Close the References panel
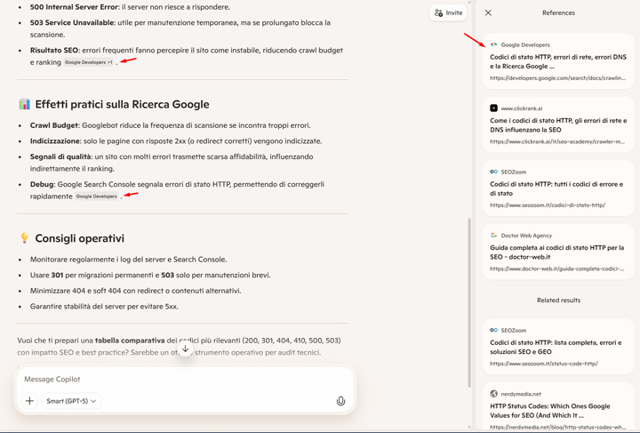This screenshot has width=640, height=433. click(488, 13)
